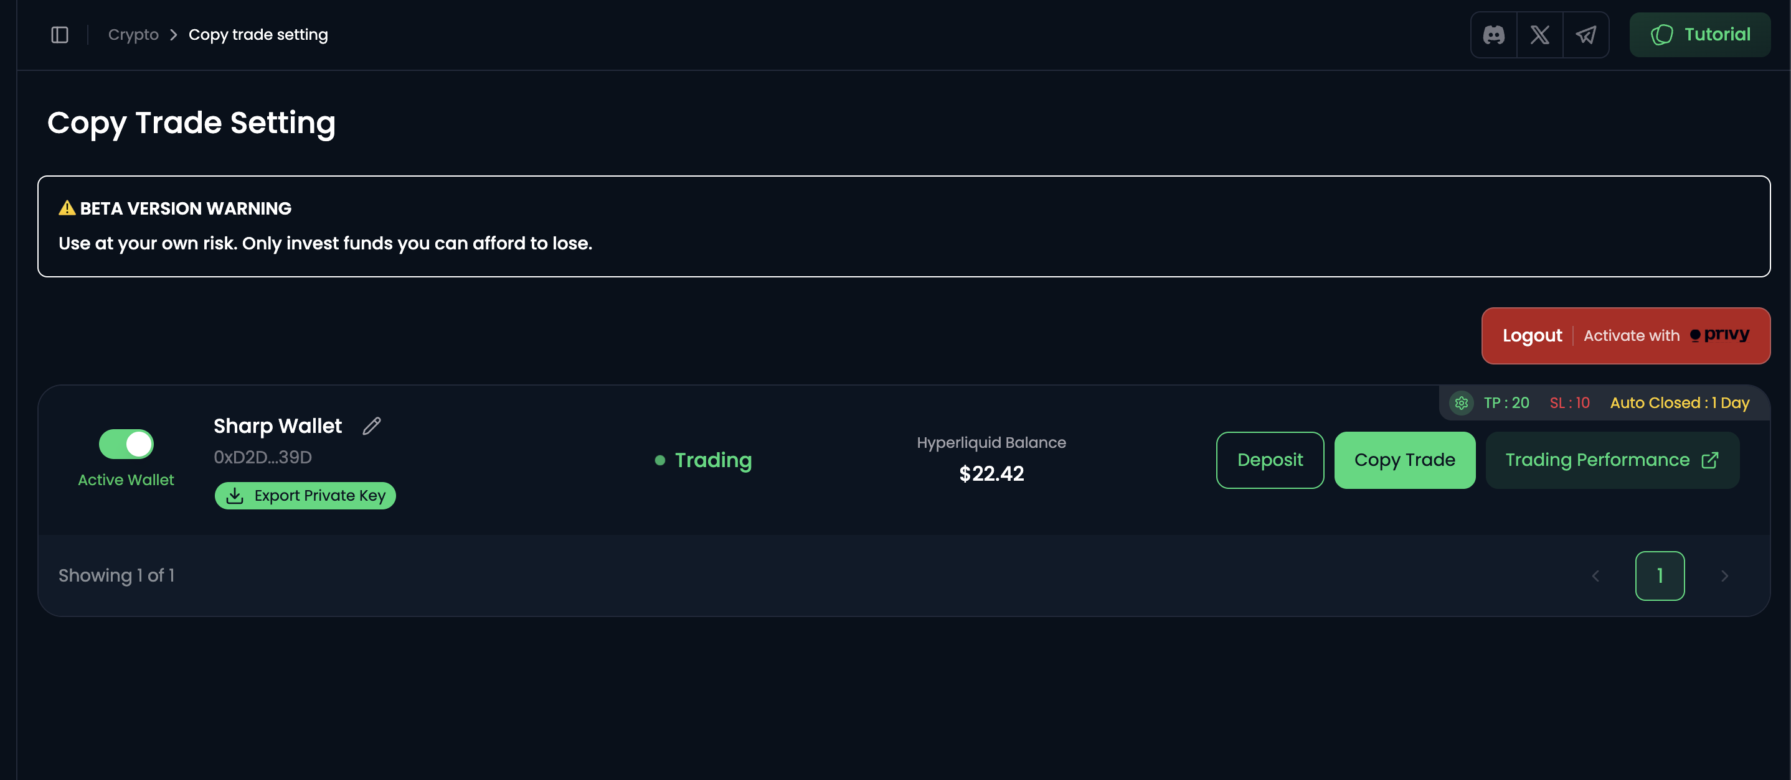Go to the next page chevron
The image size is (1791, 780).
pyautogui.click(x=1724, y=576)
